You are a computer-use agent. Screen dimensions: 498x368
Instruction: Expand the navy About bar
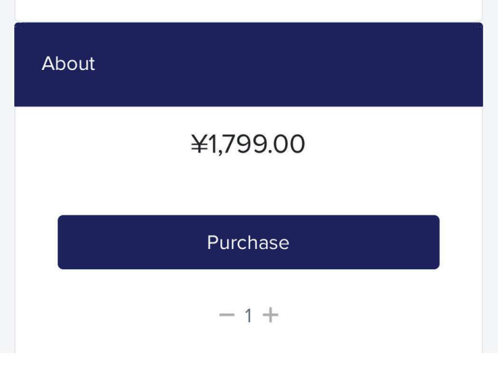click(248, 65)
